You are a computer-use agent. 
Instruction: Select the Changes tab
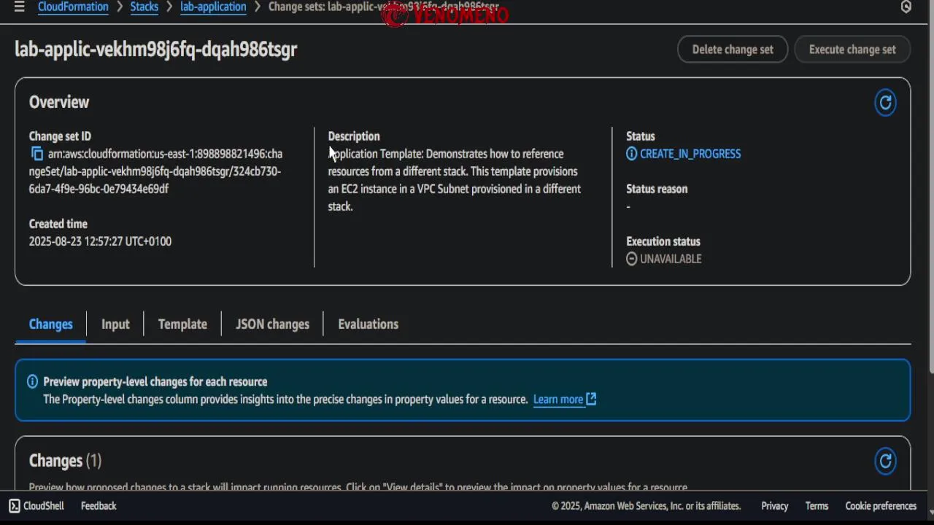(50, 324)
